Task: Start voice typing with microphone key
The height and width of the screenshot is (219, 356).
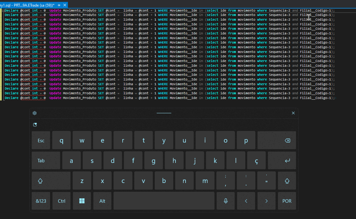Action: click(x=226, y=201)
